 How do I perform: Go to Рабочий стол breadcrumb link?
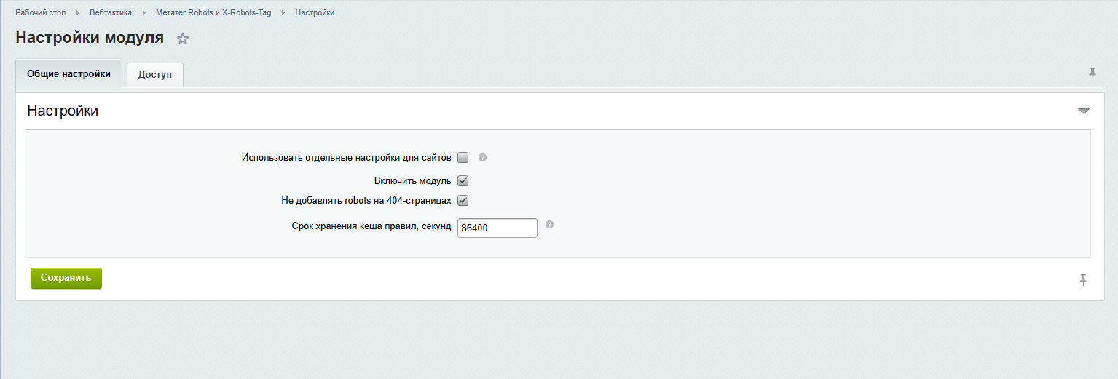[41, 12]
